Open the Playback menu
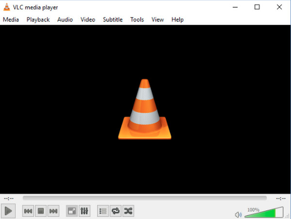 38,19
